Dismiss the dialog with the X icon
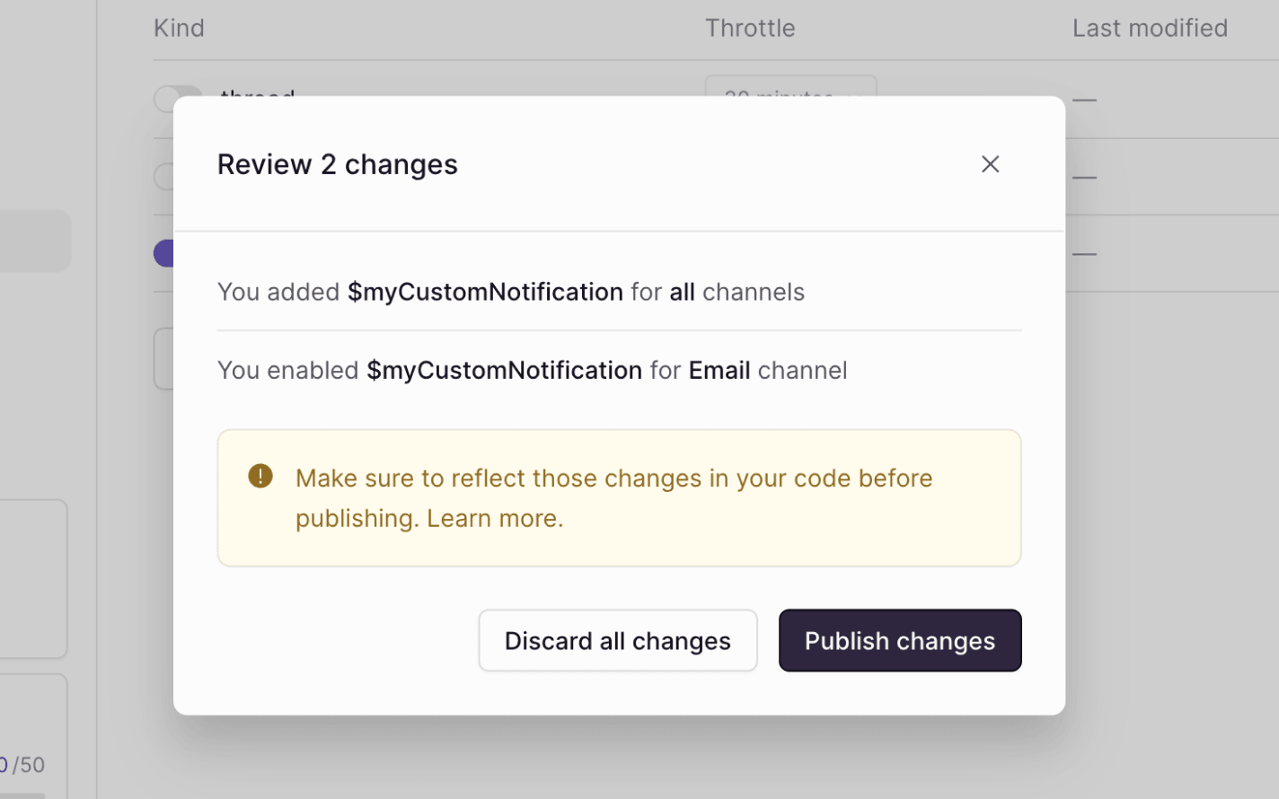 (x=990, y=163)
